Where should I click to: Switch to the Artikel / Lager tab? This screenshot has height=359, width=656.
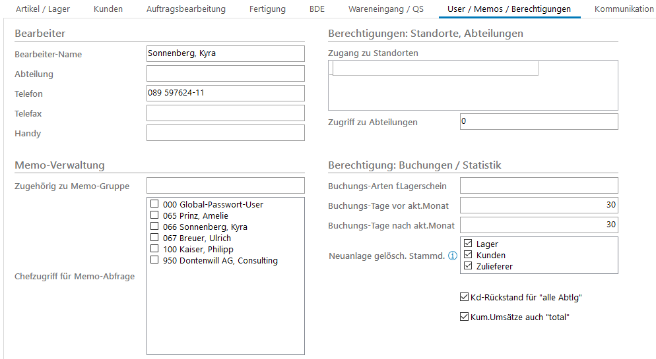(x=38, y=9)
